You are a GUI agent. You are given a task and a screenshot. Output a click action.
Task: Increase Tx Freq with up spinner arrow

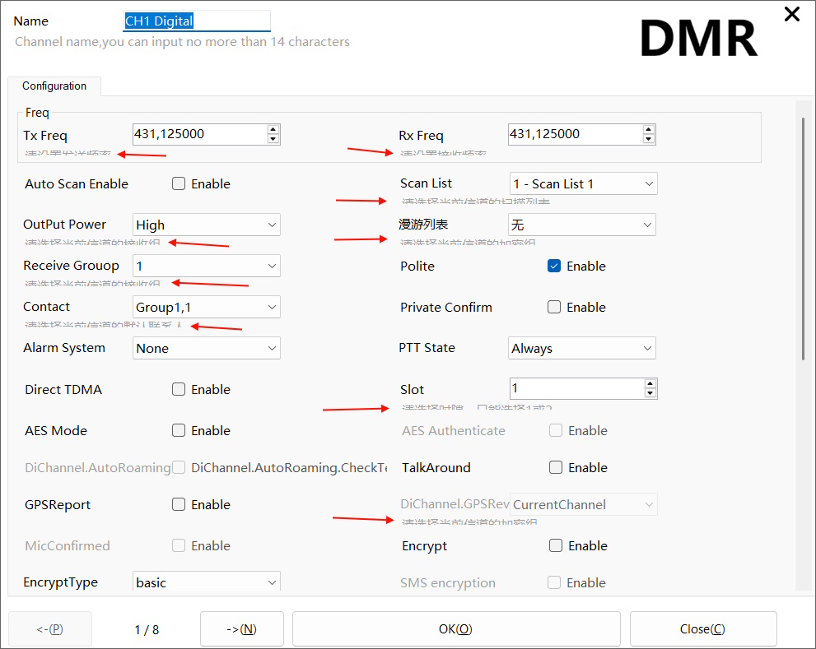273,129
